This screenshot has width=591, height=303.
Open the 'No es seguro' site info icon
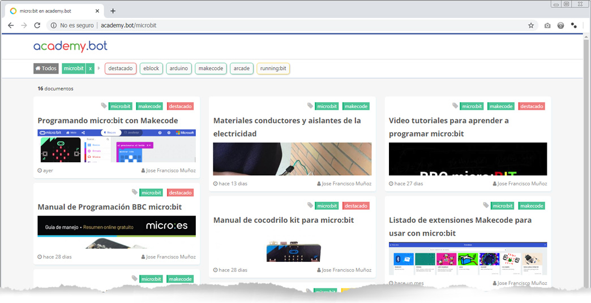pos(54,25)
